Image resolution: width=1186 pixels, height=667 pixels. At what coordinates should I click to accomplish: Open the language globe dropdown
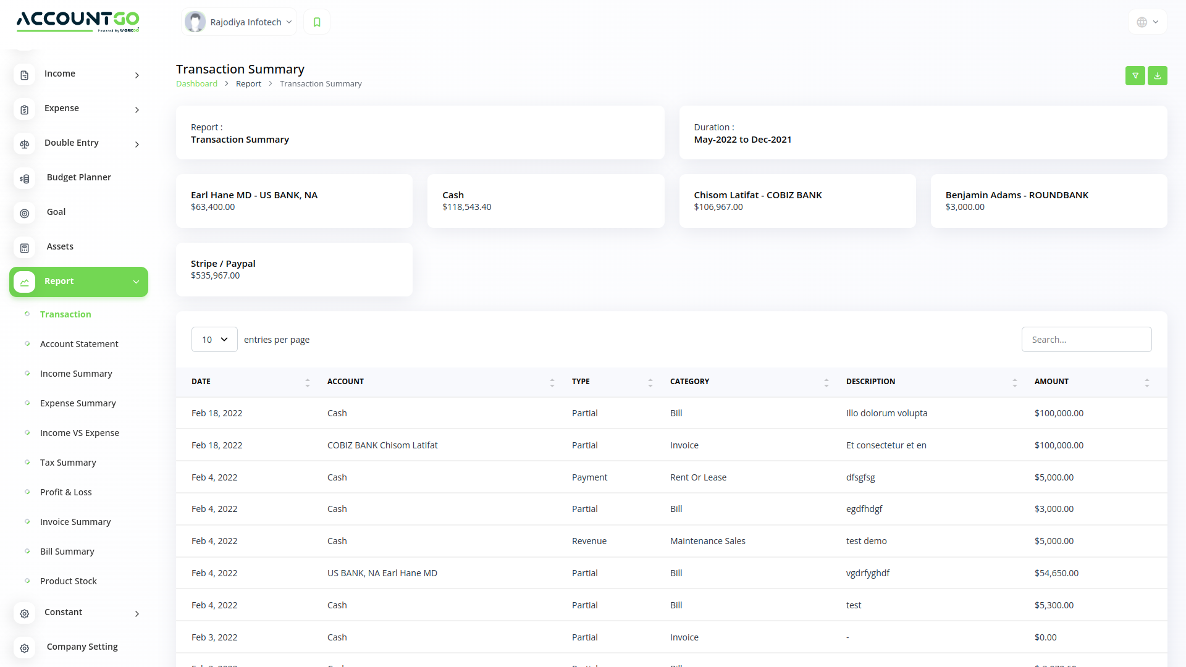click(x=1146, y=22)
